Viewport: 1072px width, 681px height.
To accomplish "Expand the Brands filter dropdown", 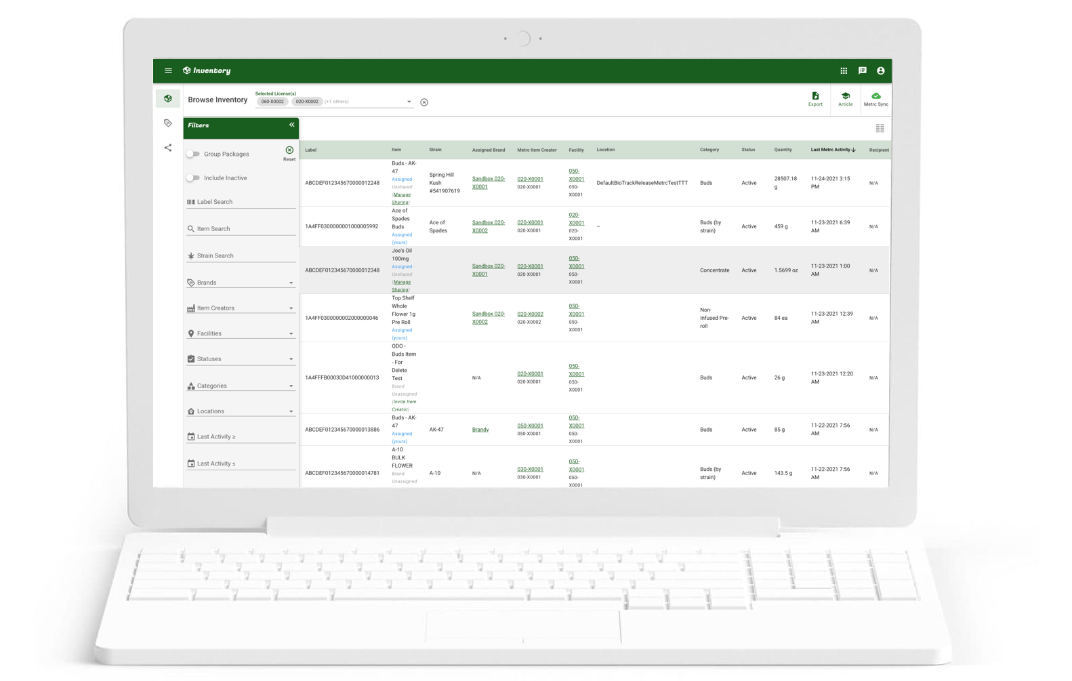I will [241, 283].
